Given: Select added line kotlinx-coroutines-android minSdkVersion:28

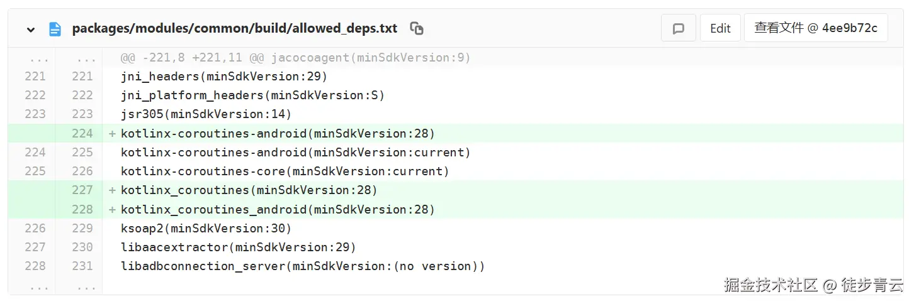Looking at the screenshot, I should (x=278, y=133).
